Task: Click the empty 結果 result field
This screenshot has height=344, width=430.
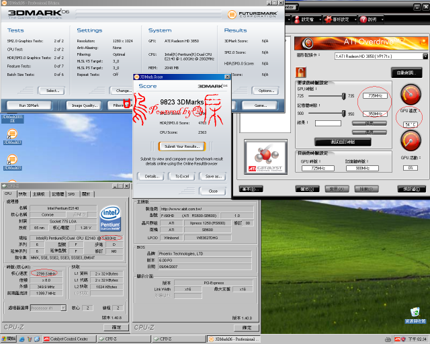Action: (328, 123)
